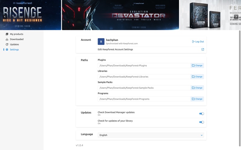
Task: Open the Ferrum product banner
Action: 210,15
